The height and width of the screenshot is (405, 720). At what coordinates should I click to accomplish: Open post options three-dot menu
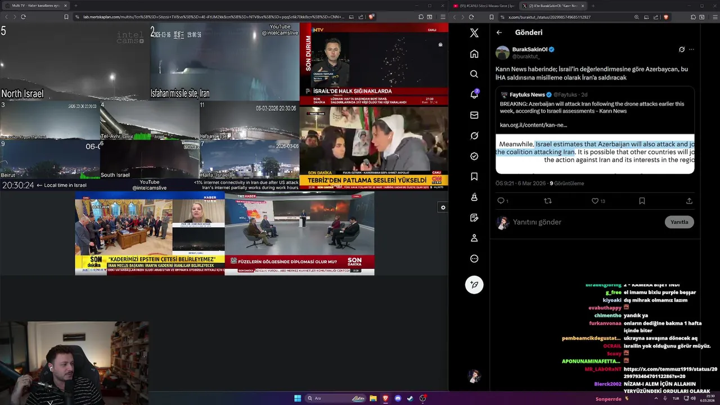pos(691,49)
